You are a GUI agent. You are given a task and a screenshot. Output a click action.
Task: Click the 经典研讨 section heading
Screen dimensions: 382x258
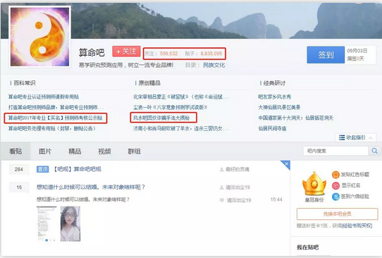pos(274,83)
